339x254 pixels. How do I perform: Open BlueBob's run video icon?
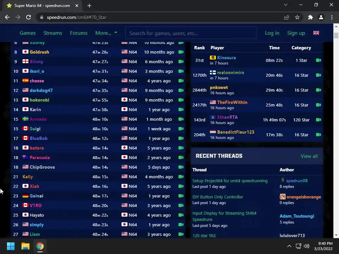pyautogui.click(x=181, y=138)
